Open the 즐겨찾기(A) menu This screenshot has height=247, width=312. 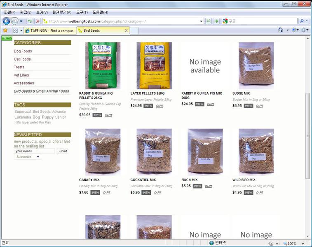pos(62,12)
